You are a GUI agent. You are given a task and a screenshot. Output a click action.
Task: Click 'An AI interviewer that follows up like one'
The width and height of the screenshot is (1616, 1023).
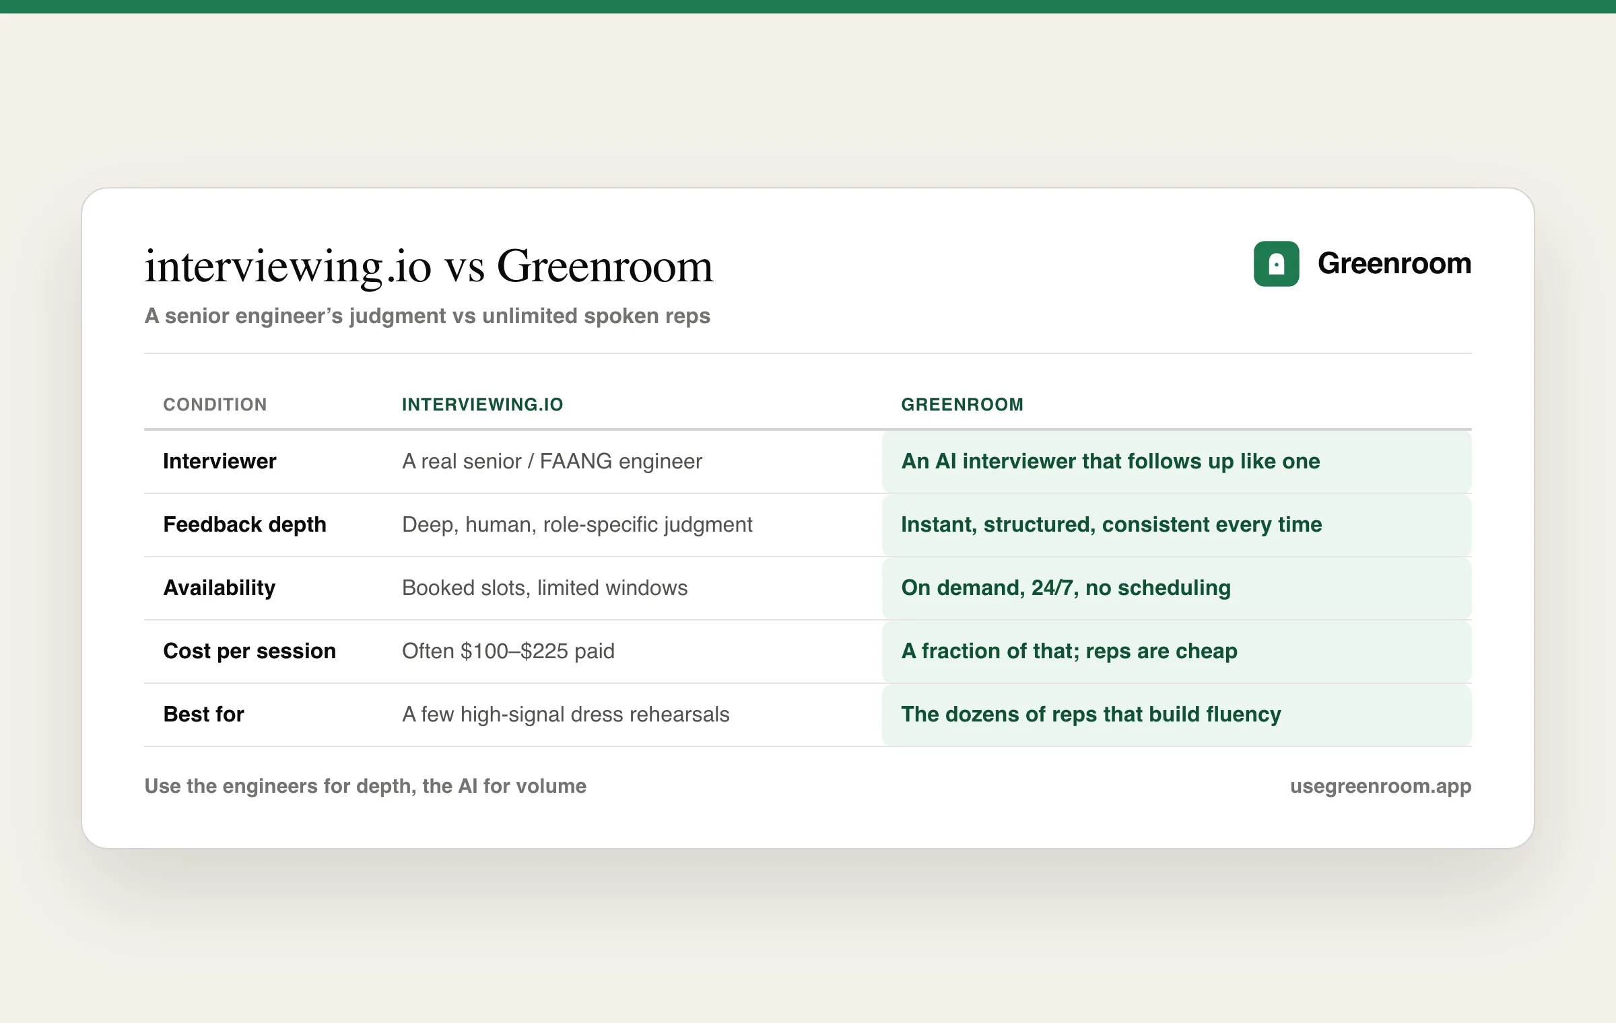tap(1110, 461)
